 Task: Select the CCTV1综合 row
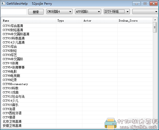[77, 47]
